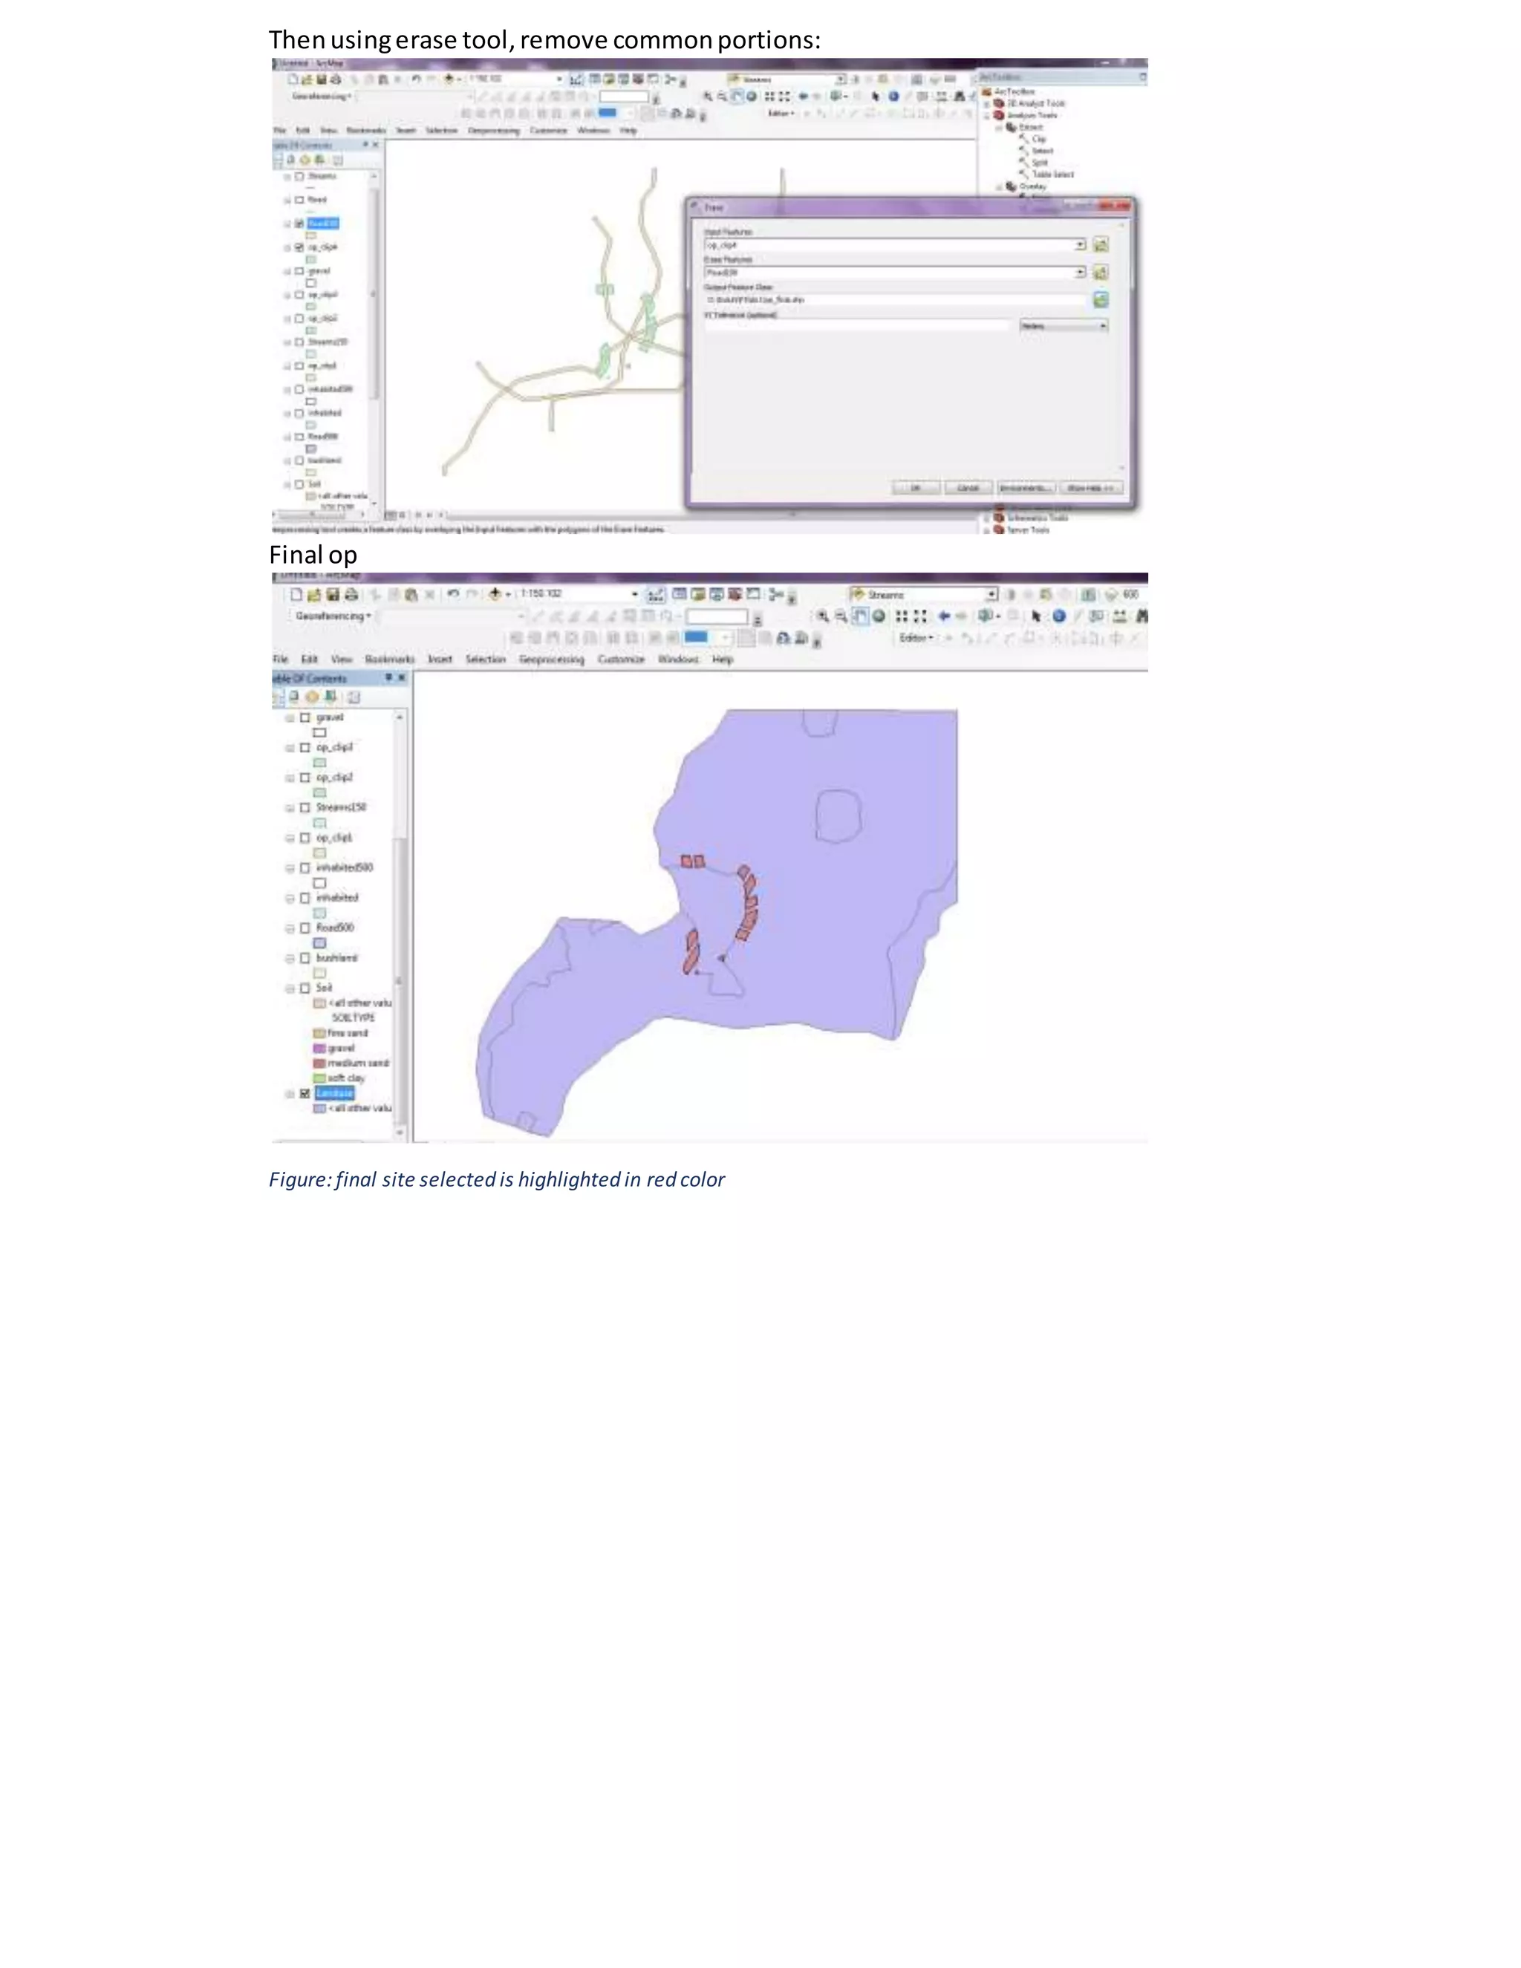The image size is (1521, 1968).
Task: Click New document icon in Final op screenshot
Action: coord(296,595)
